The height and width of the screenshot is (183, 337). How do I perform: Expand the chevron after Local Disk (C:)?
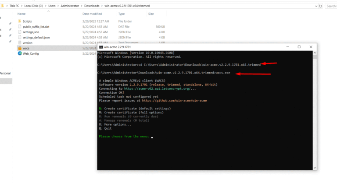[46, 6]
